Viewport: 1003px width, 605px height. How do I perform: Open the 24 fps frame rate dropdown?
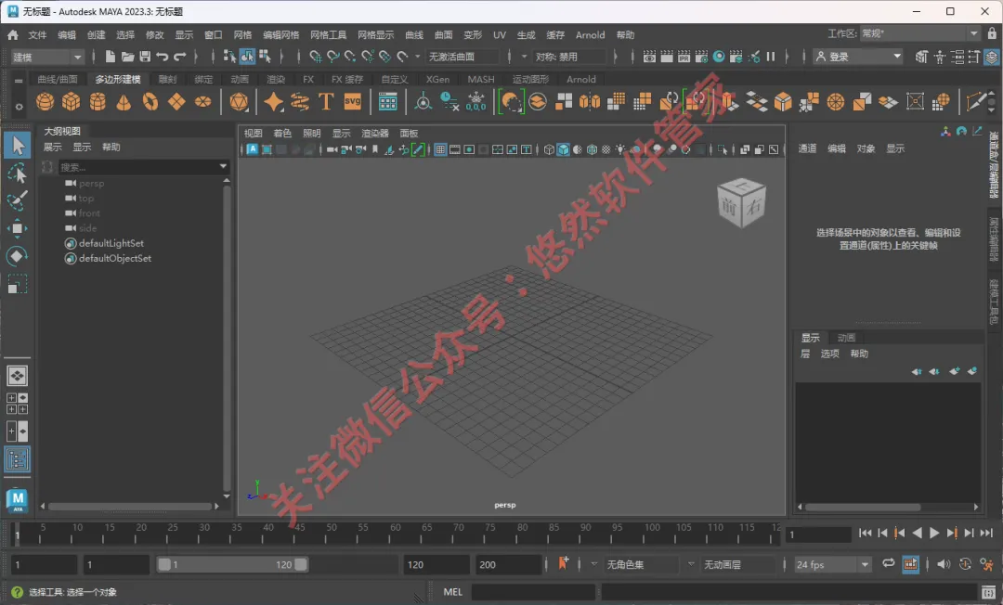[x=832, y=564]
